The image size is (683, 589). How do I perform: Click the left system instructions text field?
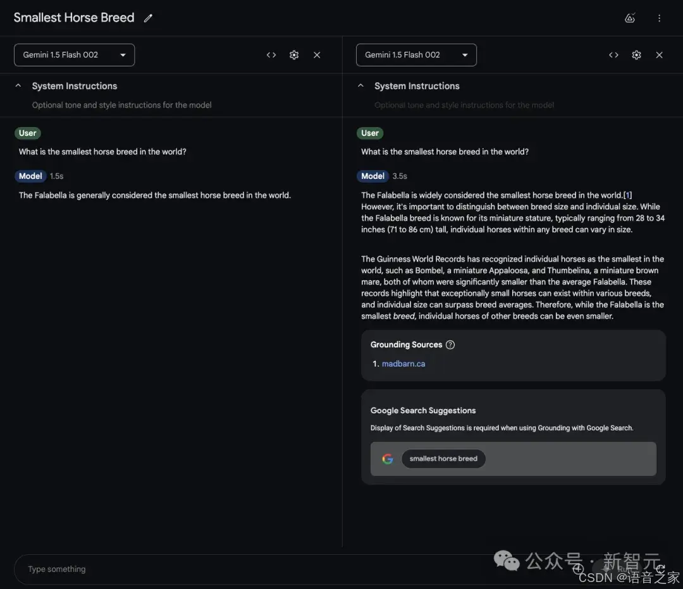[121, 105]
